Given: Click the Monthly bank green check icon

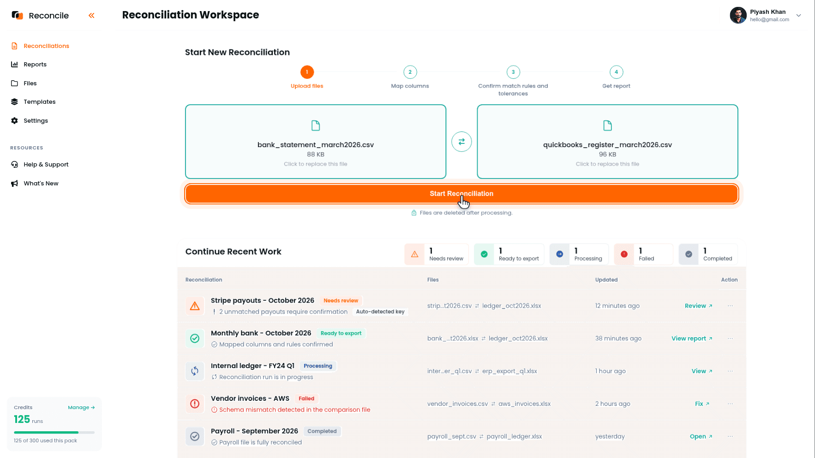Looking at the screenshot, I should (195, 339).
